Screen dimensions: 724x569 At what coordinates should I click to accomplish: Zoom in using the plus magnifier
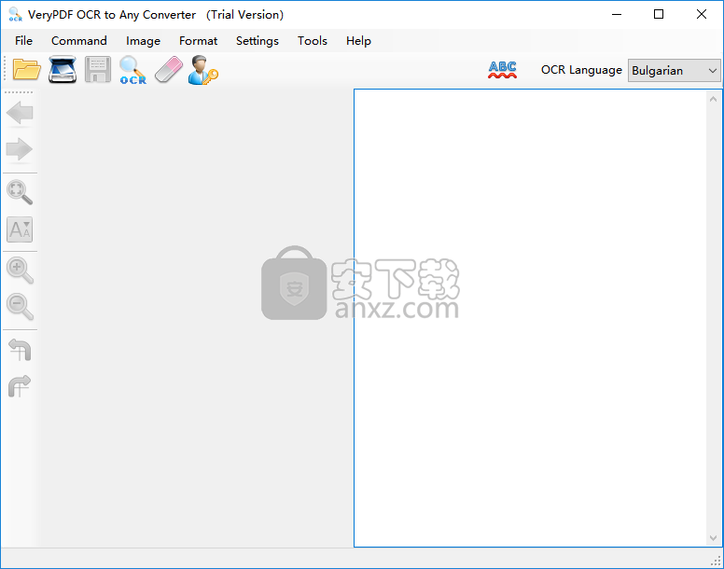pos(20,270)
